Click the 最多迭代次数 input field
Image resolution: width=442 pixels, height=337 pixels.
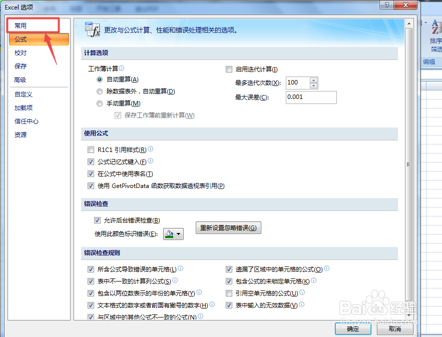pyautogui.click(x=298, y=83)
